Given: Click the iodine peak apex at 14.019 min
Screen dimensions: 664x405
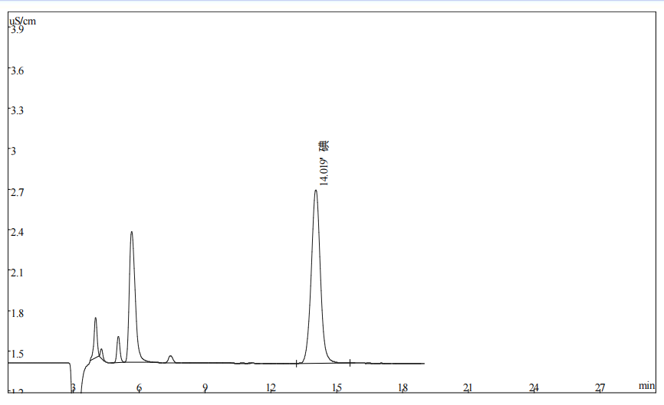Looking at the screenshot, I should tap(316, 191).
